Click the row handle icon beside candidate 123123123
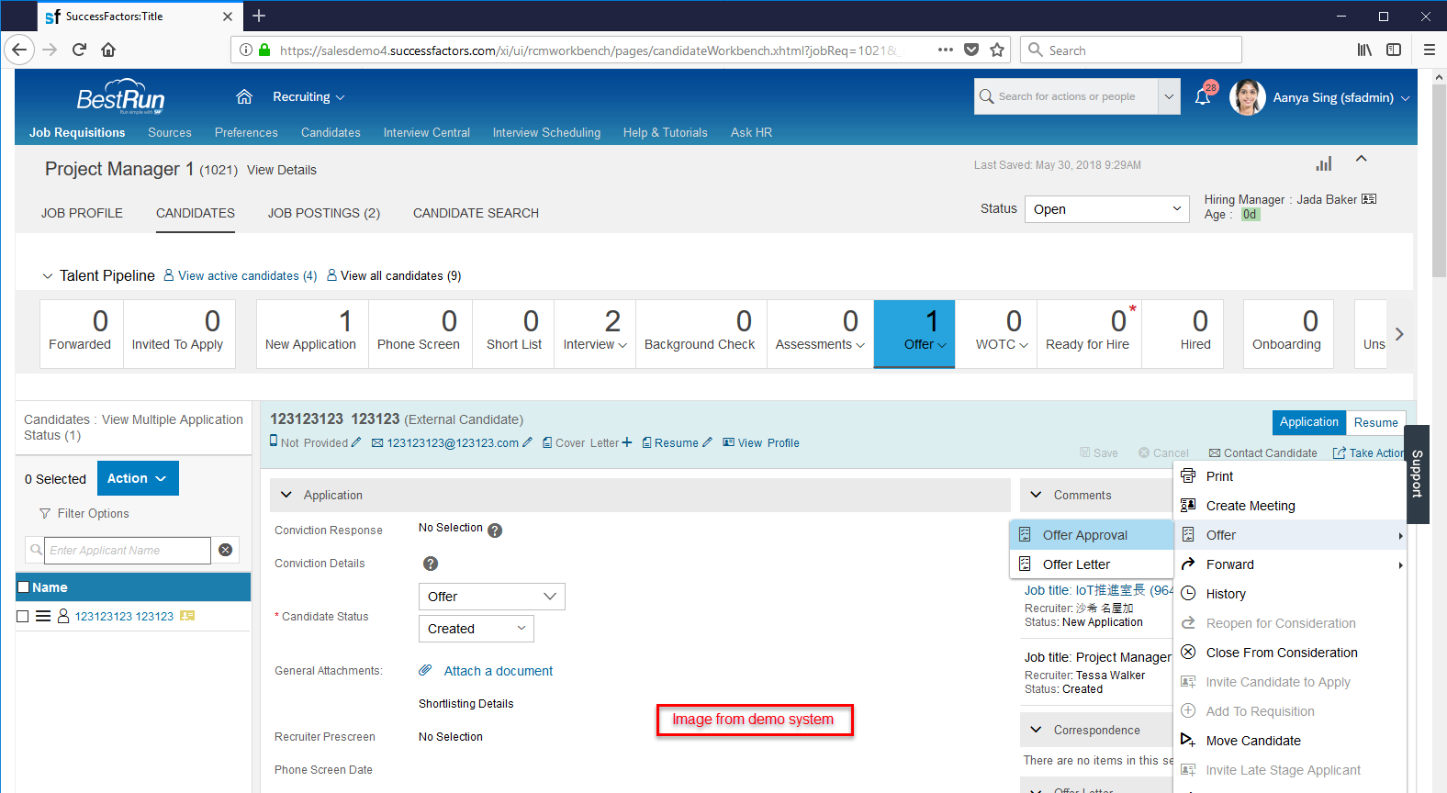 coord(43,616)
